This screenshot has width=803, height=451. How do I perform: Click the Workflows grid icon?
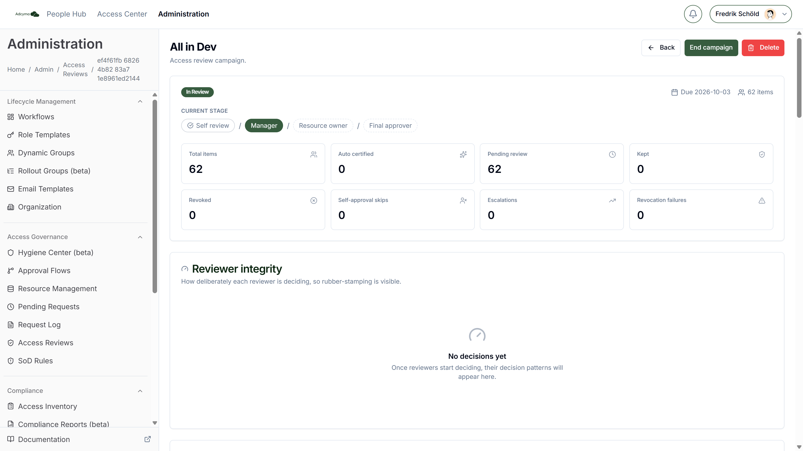pos(11,117)
